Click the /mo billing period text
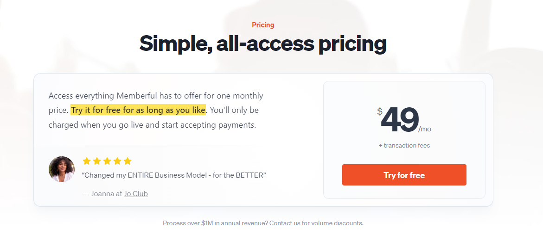Screen dimensions: 543x241 (x=425, y=130)
